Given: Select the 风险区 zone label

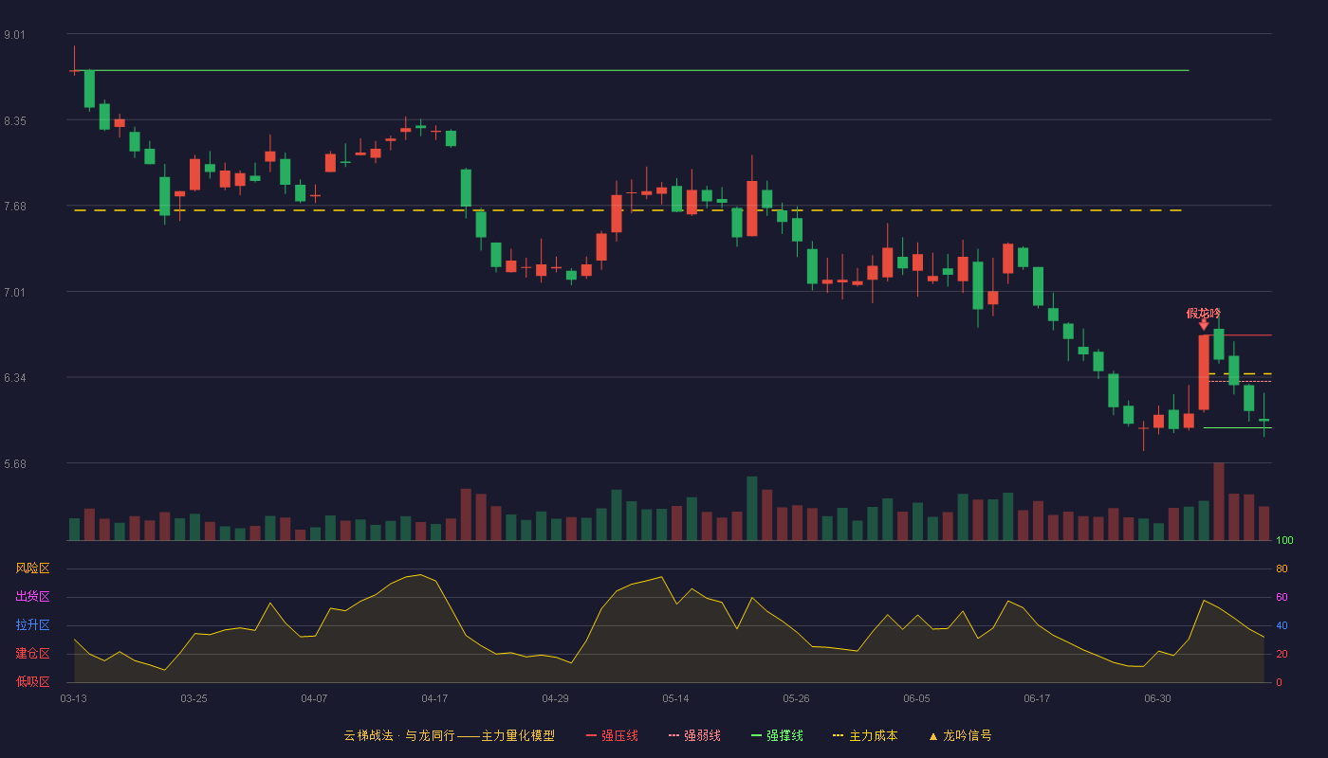Looking at the screenshot, I should coord(32,568).
